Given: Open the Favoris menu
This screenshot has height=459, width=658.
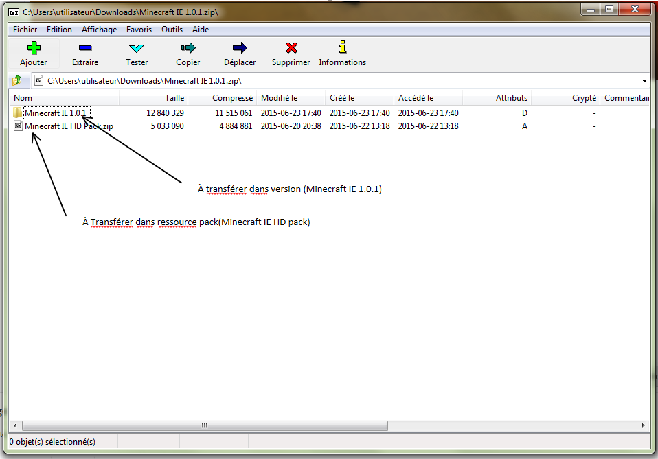Looking at the screenshot, I should (x=139, y=30).
